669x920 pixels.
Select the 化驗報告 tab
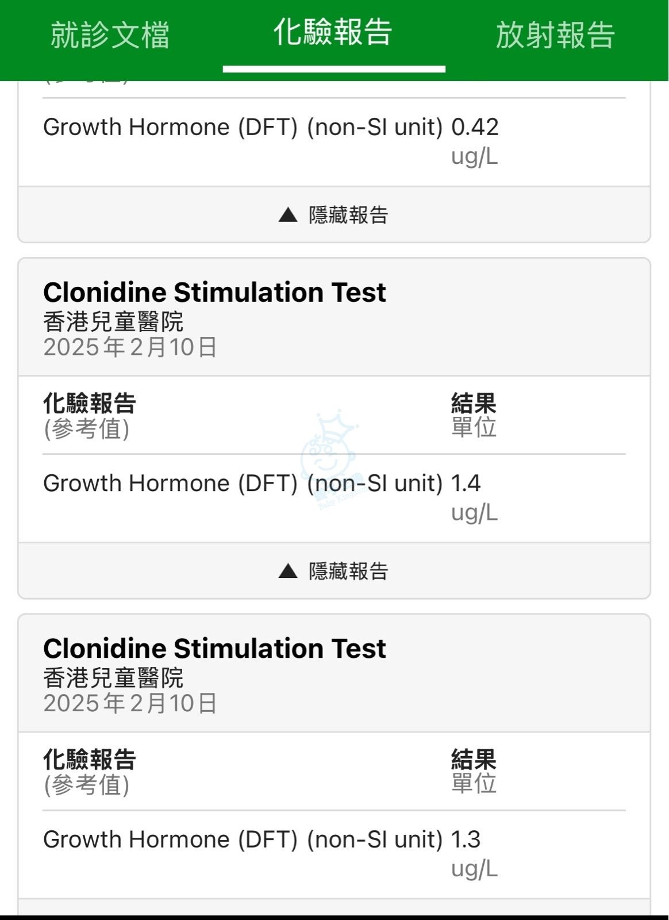click(x=333, y=32)
